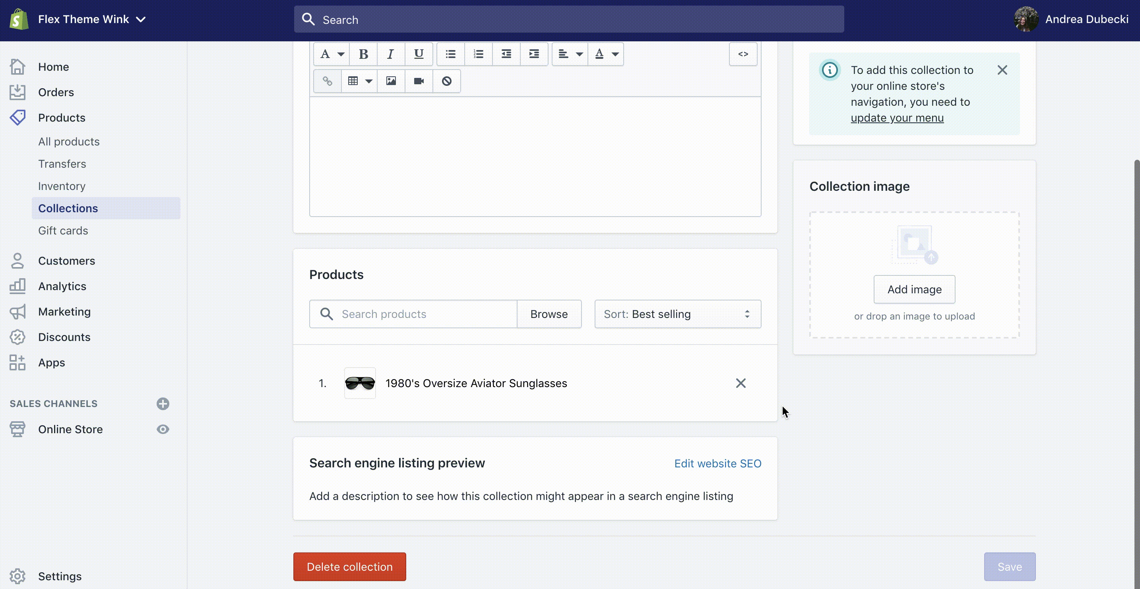Open Sort: Best selling dropdown

tap(678, 314)
